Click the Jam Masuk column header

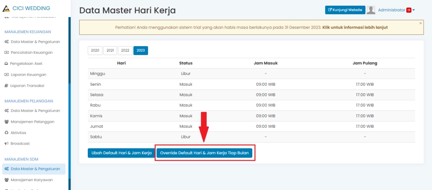(266, 63)
